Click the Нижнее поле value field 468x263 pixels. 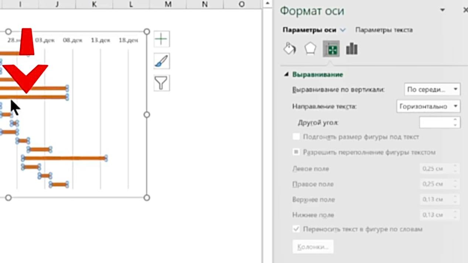436,215
